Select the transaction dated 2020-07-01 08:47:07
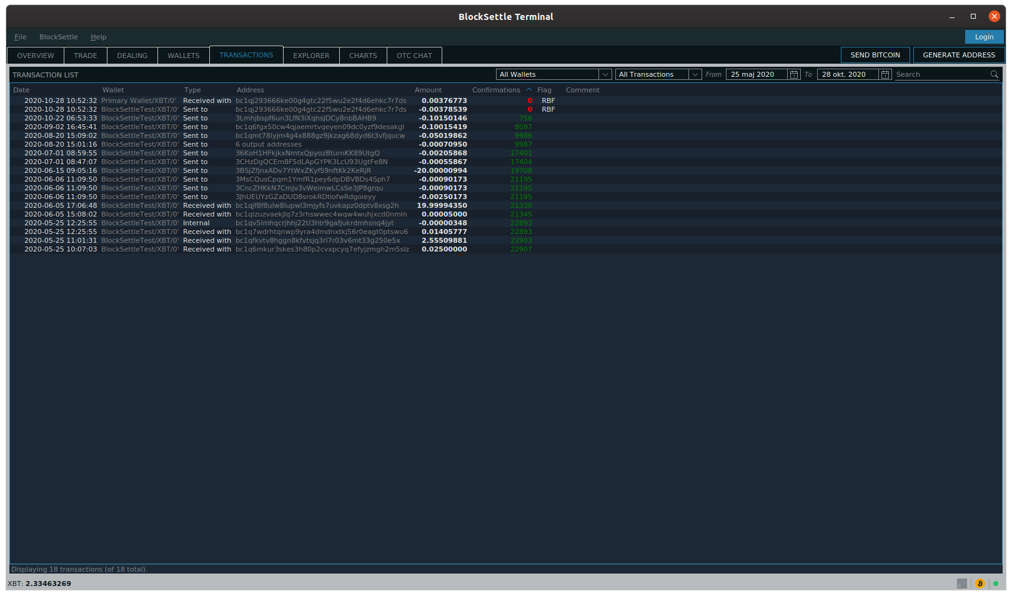The height and width of the screenshot is (596, 1012). 506,162
